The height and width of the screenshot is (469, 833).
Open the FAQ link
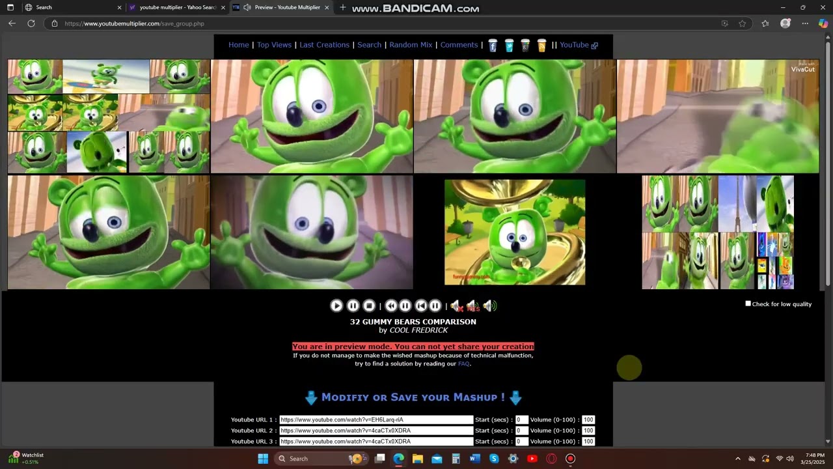tap(463, 363)
